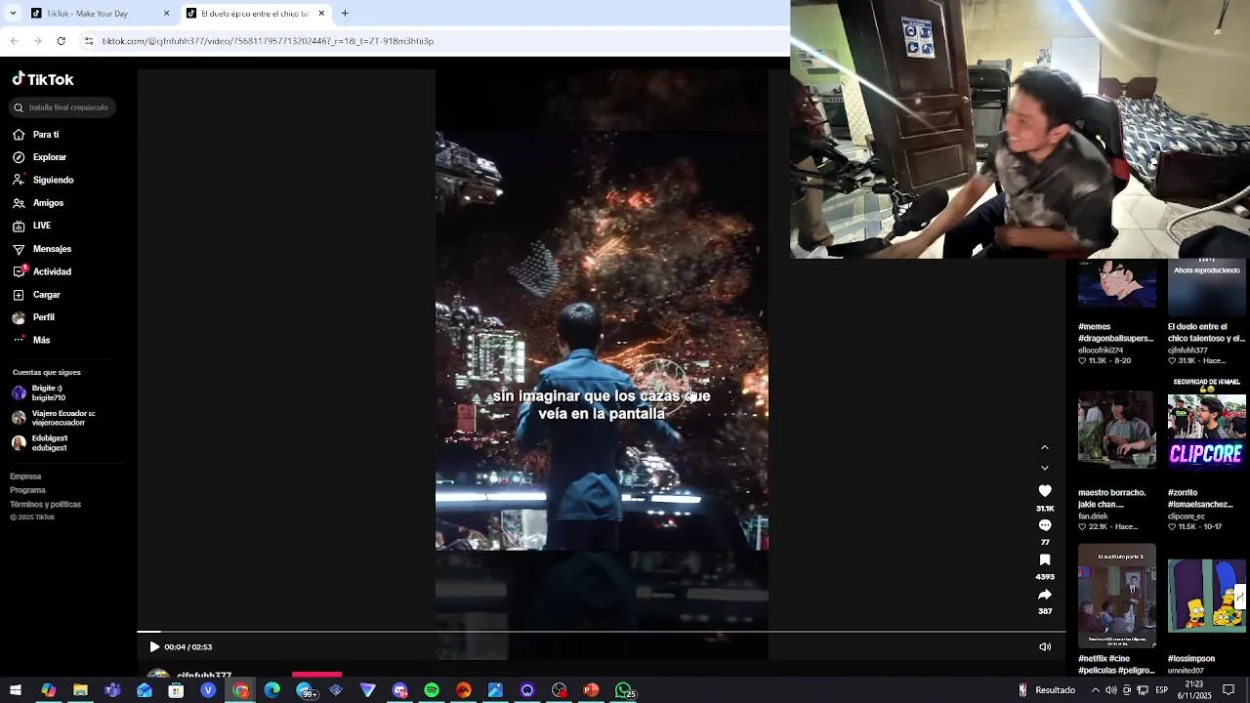This screenshot has width=1250, height=703.
Task: Go to the next video with the down chevron
Action: click(1045, 468)
